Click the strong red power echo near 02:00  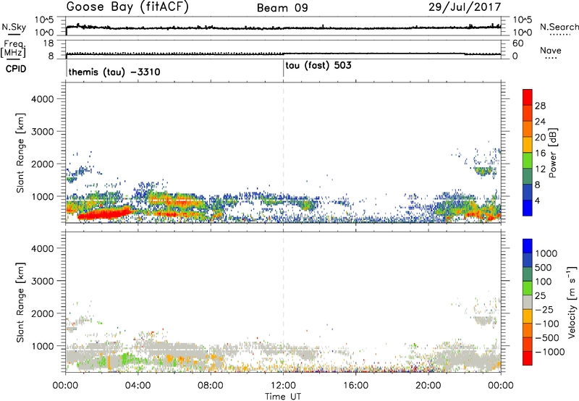[103, 214]
